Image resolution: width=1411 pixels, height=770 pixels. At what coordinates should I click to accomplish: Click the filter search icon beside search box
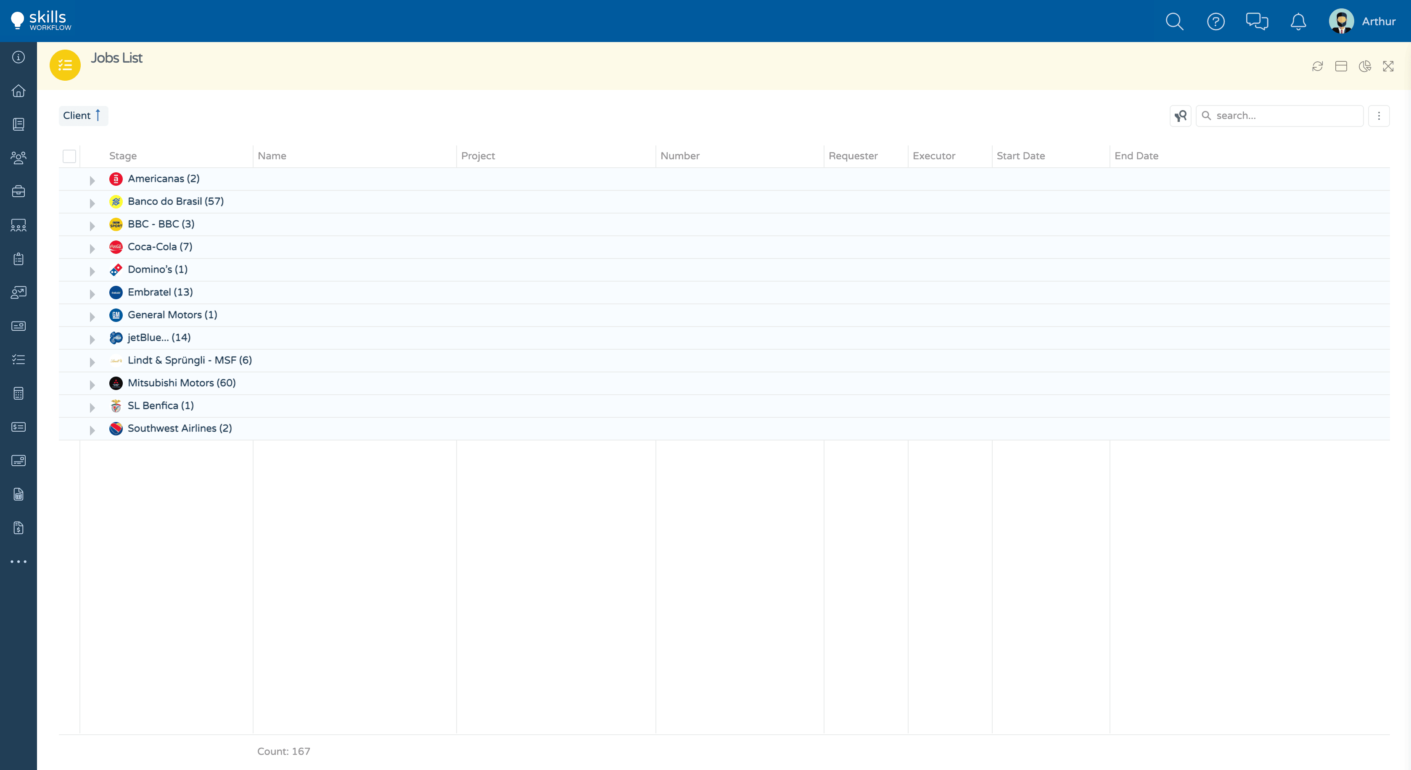coord(1181,116)
